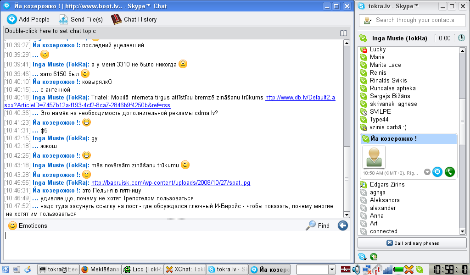Focus the Search through your contacts field

415,20
